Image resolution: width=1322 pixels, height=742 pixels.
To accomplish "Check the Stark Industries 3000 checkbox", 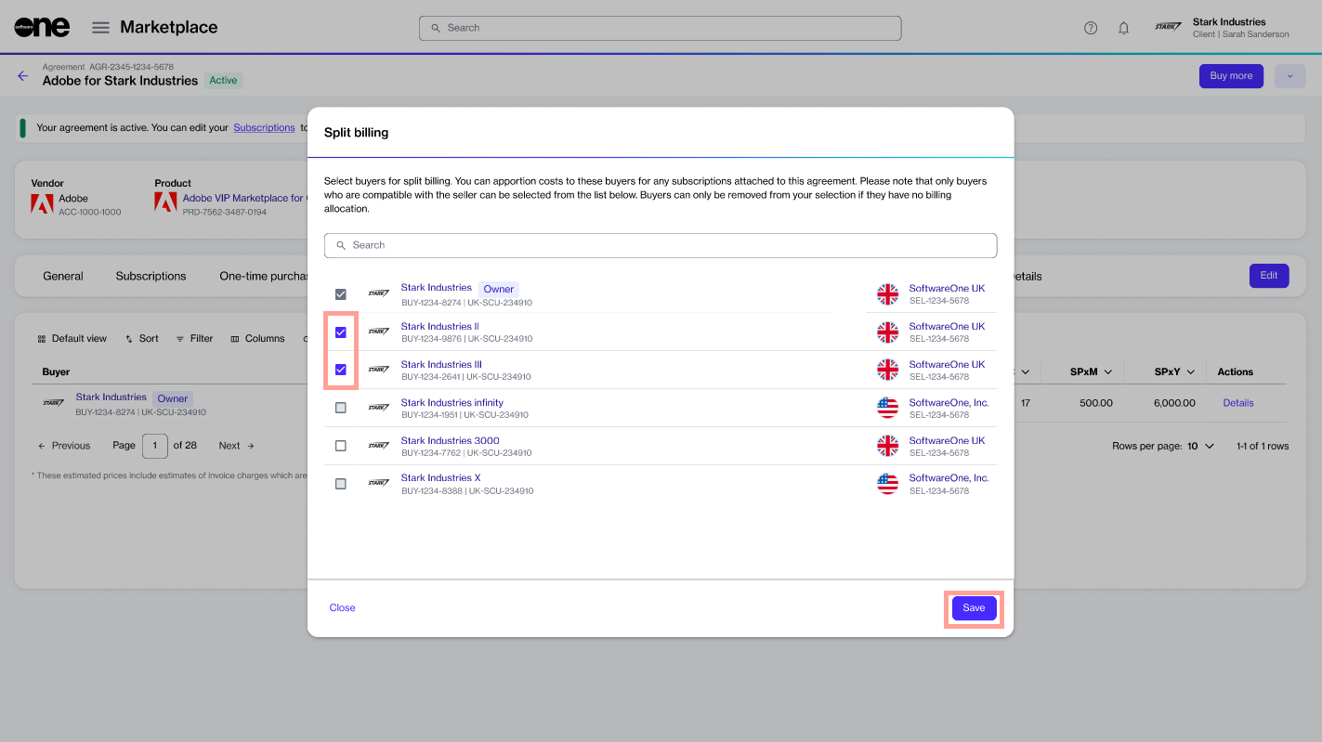I will click(x=341, y=446).
